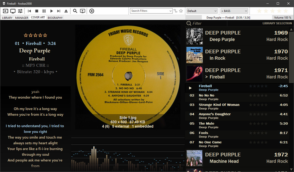Select the COVER ART tab
The height and width of the screenshot is (172, 294).
pyautogui.click(x=38, y=17)
